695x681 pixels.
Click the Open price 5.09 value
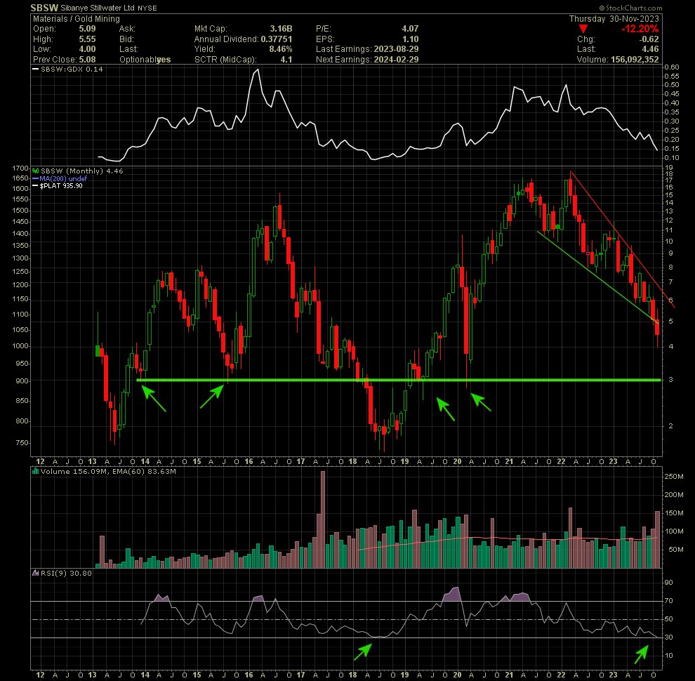pyautogui.click(x=87, y=28)
